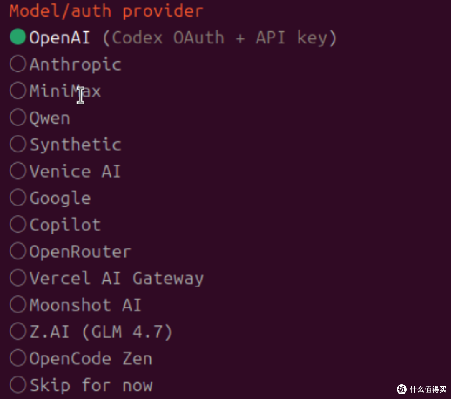Screen dimensions: 451x399
Task: Select the Synthetic radio button
Action: [18, 144]
